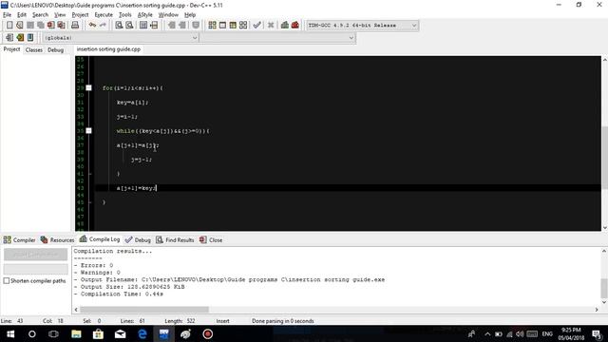608x342 pixels.
Task: Click the Save All toolbar icon
Action: point(40,26)
